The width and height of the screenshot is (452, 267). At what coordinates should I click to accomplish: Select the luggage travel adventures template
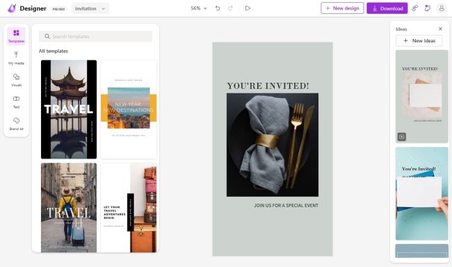pyautogui.click(x=129, y=208)
